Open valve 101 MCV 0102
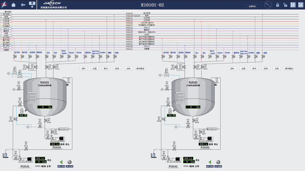Screen dimensions: 305x171 20,77
